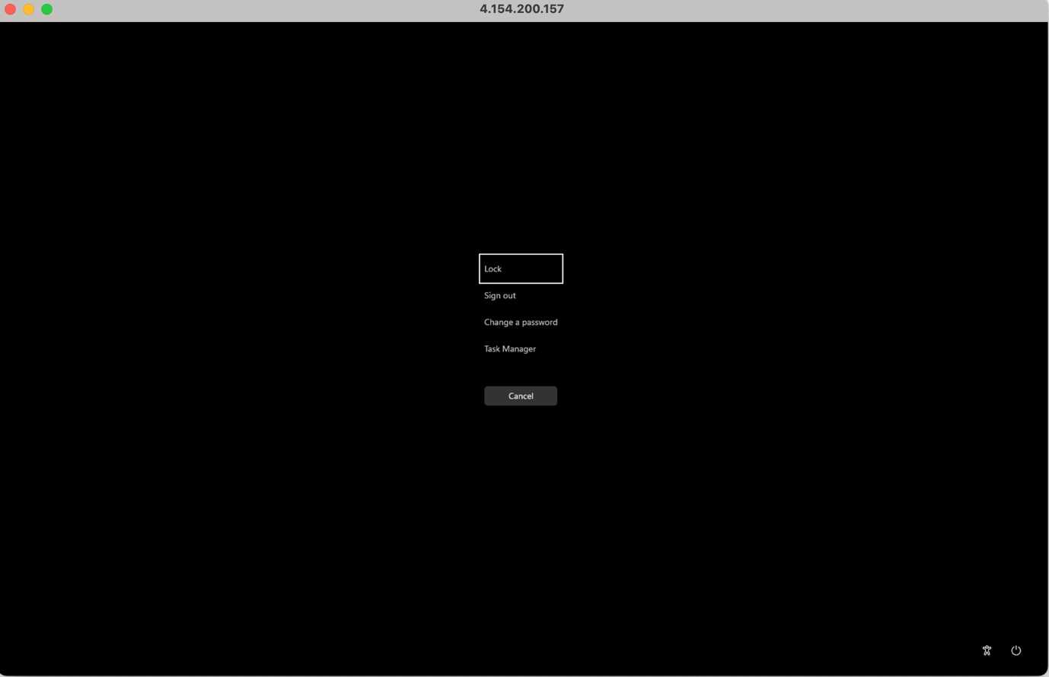Maximize the remote session window
The width and height of the screenshot is (1049, 677).
click(x=47, y=9)
